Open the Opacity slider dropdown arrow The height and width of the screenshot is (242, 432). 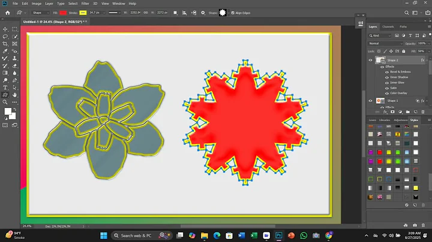point(428,44)
